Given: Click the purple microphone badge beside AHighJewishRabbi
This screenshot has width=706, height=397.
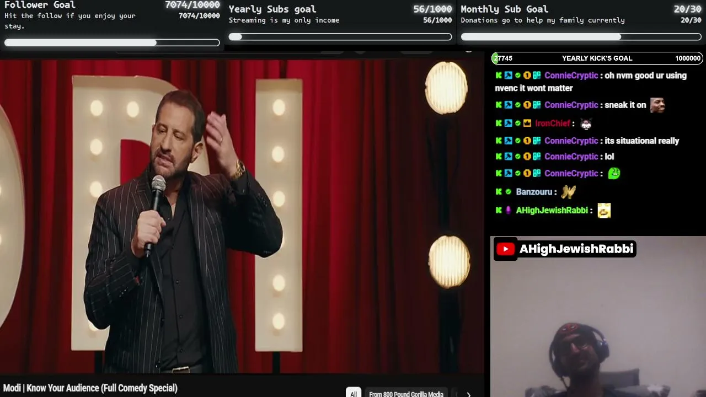Looking at the screenshot, I should coord(508,210).
